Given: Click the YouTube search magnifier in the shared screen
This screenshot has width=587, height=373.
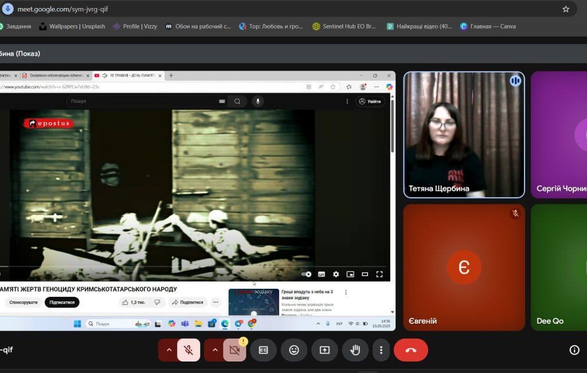Looking at the screenshot, I should click(x=237, y=101).
